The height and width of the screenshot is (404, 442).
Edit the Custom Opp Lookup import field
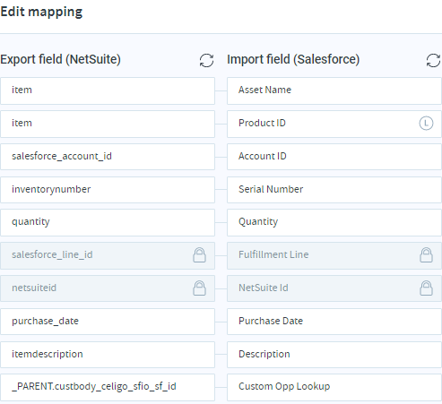click(x=334, y=387)
